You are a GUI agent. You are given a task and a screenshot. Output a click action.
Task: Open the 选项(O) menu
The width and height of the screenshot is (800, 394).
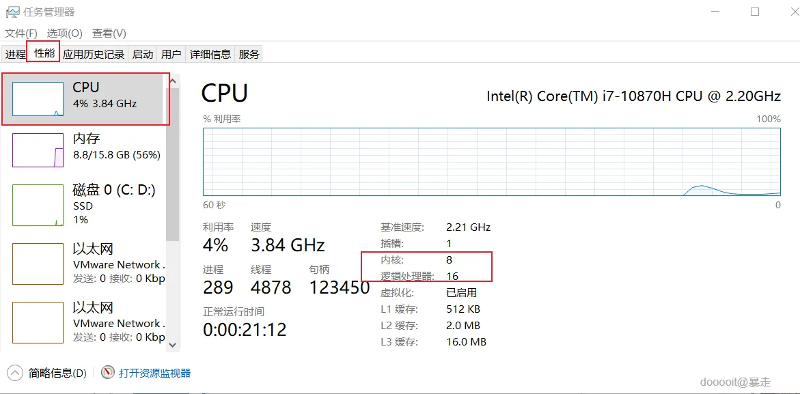64,33
